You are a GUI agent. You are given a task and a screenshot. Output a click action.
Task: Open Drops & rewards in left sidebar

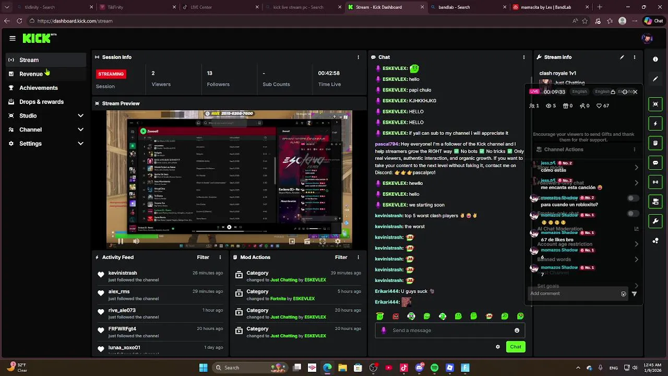pyautogui.click(x=46, y=102)
